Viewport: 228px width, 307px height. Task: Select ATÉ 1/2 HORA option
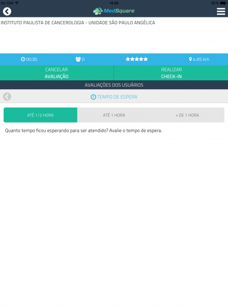(x=40, y=115)
